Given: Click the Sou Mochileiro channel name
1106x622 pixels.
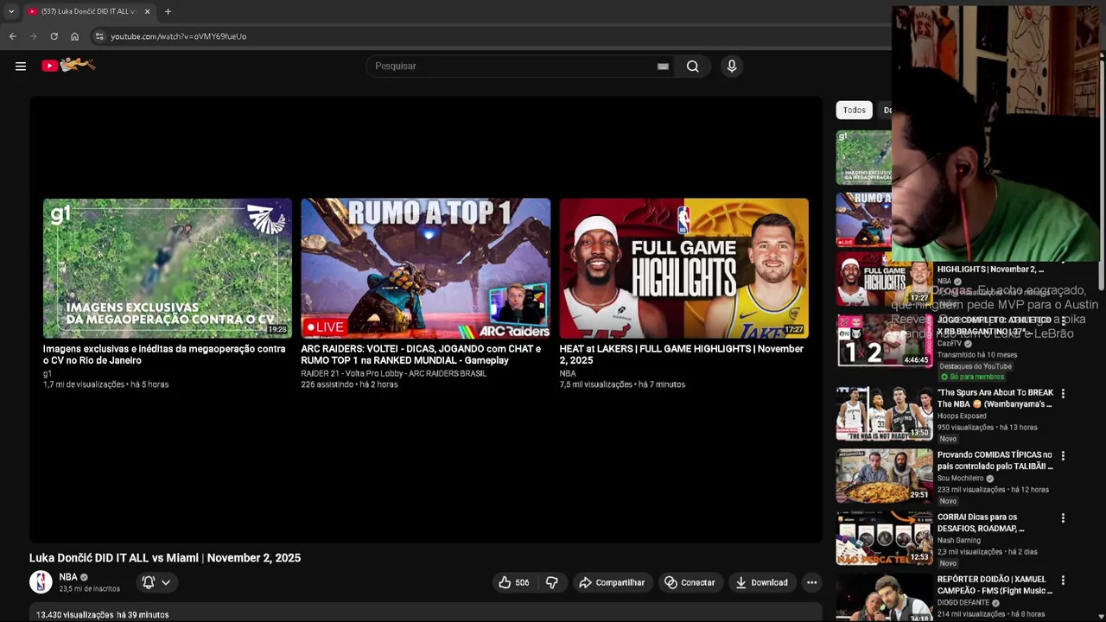Looking at the screenshot, I should click(x=960, y=478).
